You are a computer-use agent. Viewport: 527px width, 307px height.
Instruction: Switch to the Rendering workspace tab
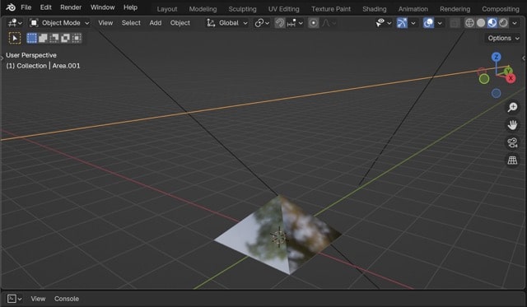click(x=455, y=9)
